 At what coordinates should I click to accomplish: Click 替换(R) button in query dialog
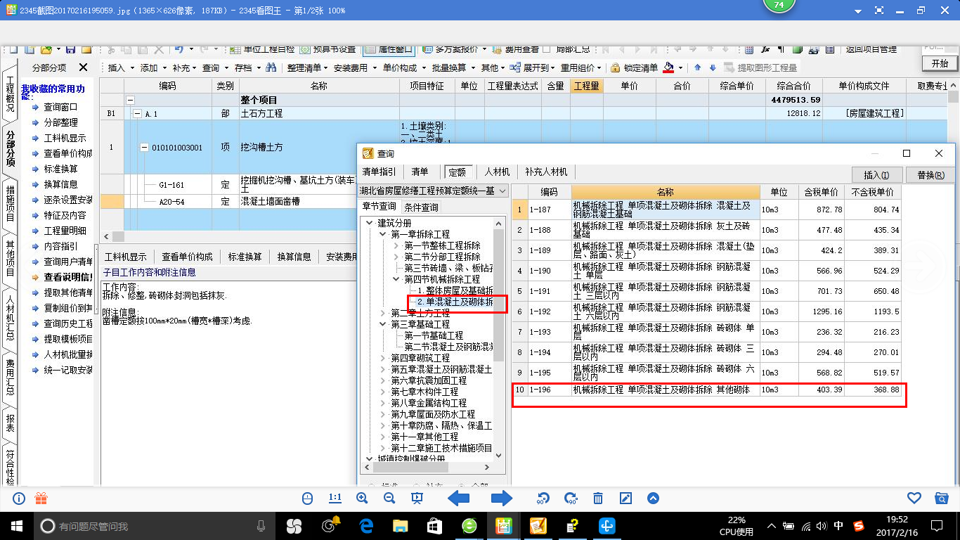point(930,175)
